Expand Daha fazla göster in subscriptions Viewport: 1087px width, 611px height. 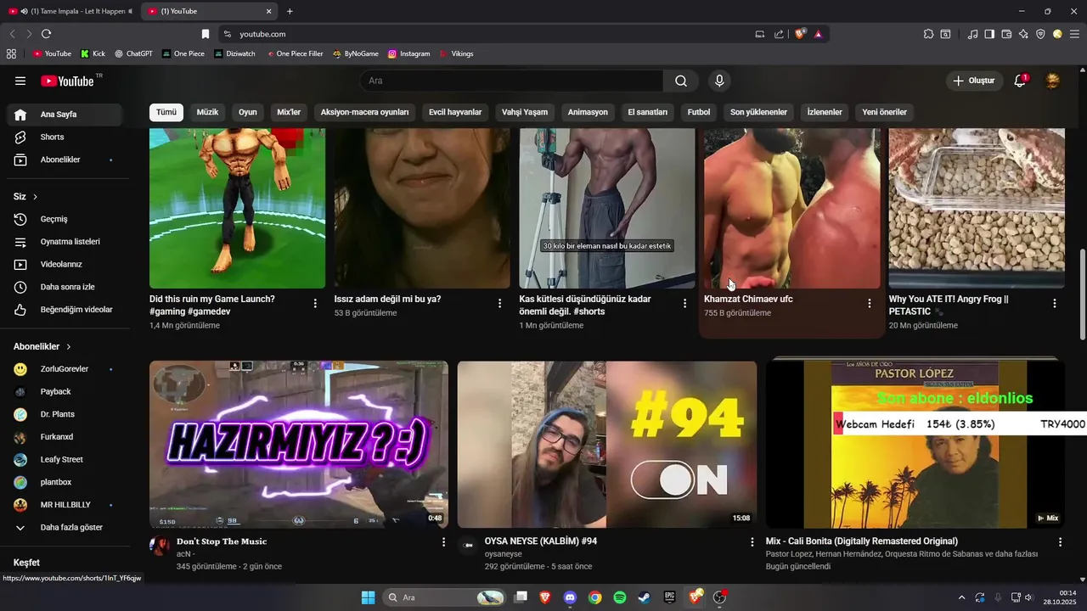pyautogui.click(x=65, y=527)
